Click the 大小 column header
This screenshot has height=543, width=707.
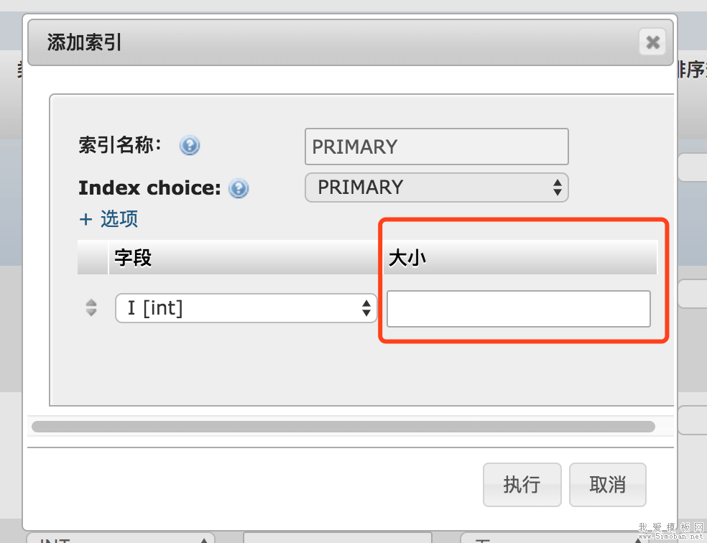coord(407,258)
